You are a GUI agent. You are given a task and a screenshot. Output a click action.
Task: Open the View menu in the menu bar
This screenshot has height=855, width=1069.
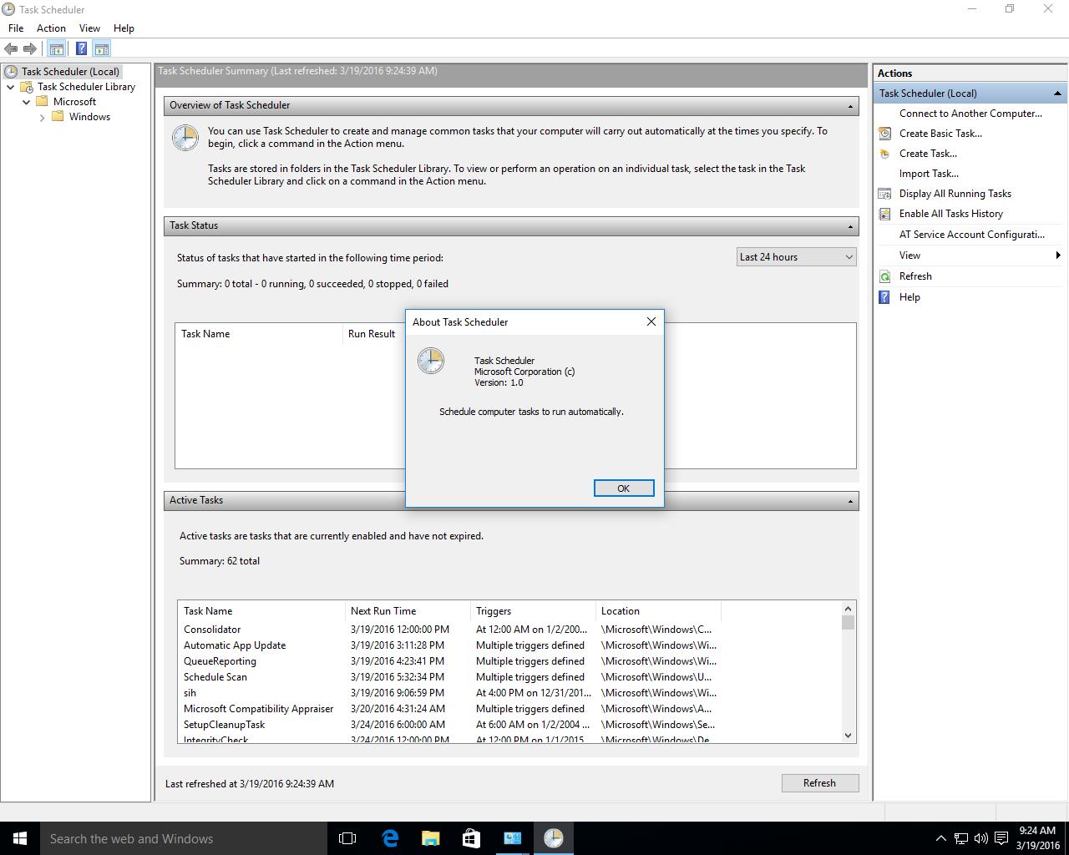[x=89, y=28]
